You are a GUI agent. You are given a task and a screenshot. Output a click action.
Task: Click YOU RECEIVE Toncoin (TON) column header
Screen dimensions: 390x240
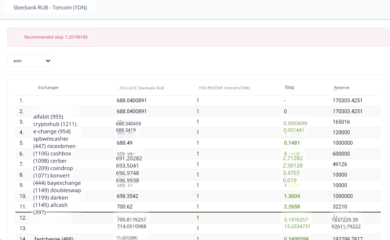click(224, 88)
